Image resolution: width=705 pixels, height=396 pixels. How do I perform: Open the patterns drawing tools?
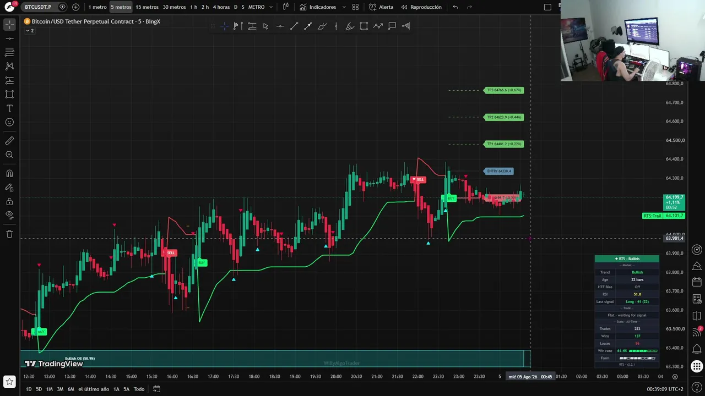click(x=9, y=66)
